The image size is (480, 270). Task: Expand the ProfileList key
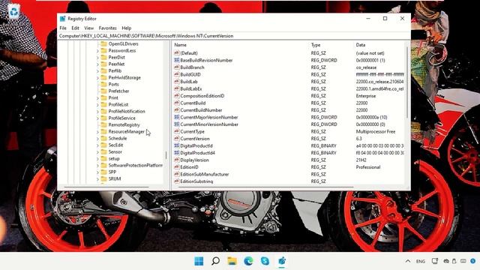click(97, 105)
